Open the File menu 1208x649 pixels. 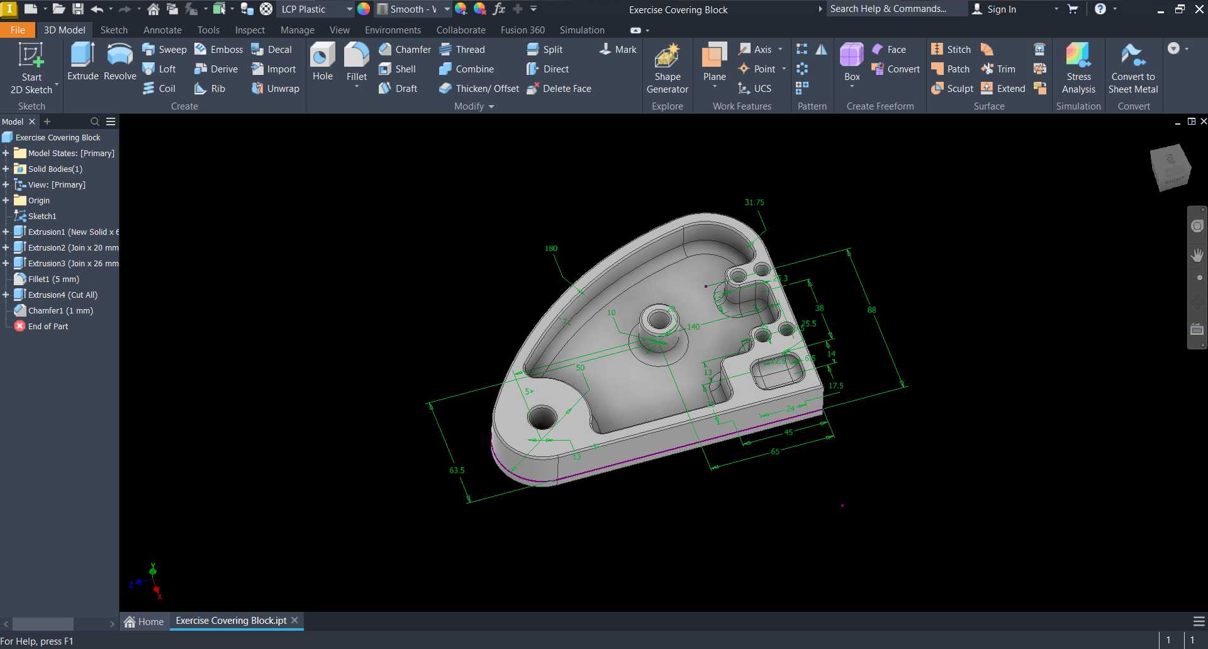[x=18, y=30]
